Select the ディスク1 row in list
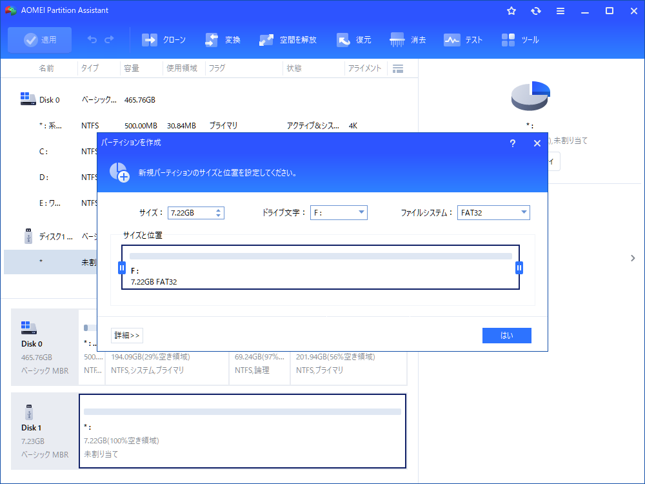Image resolution: width=645 pixels, height=484 pixels. point(50,236)
